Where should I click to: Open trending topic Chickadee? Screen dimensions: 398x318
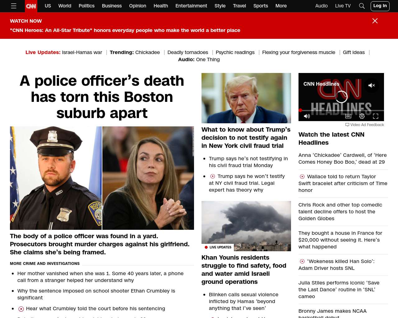point(147,52)
